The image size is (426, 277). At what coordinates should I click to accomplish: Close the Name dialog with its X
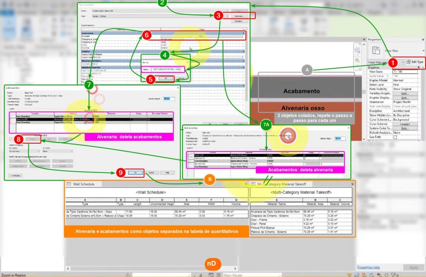coord(187,62)
